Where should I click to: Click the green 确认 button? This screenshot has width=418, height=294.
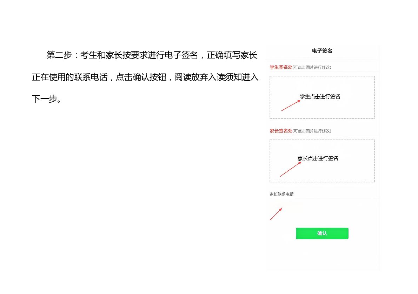[x=322, y=233]
